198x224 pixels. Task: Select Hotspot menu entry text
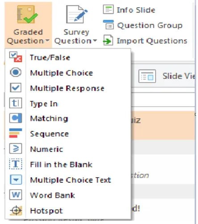click(46, 211)
